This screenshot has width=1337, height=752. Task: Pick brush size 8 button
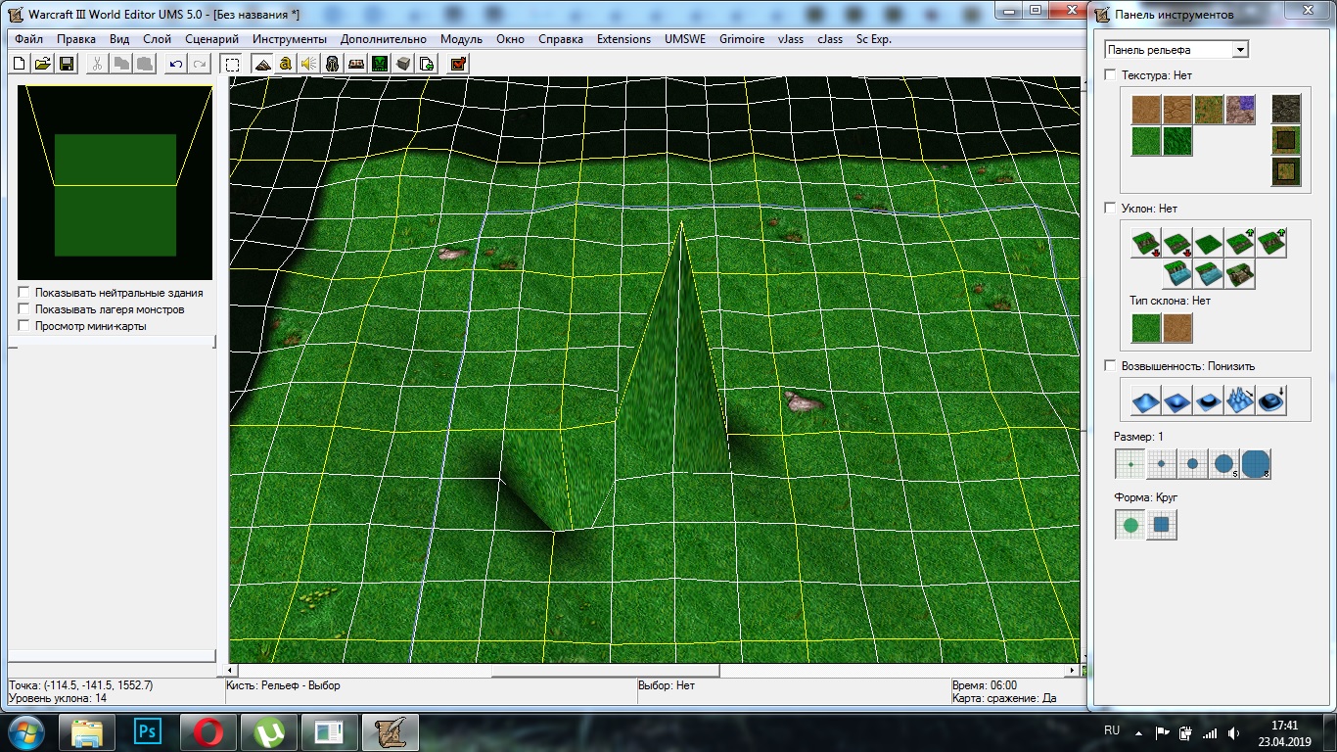(1256, 464)
